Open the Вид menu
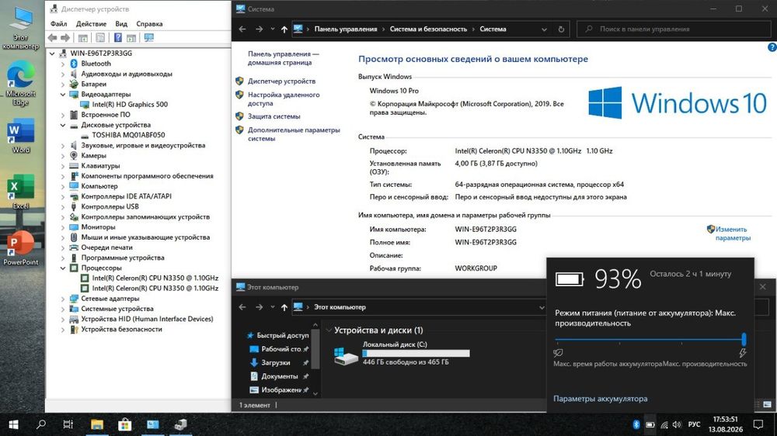Screen dimensions: 777x436 [x=121, y=24]
